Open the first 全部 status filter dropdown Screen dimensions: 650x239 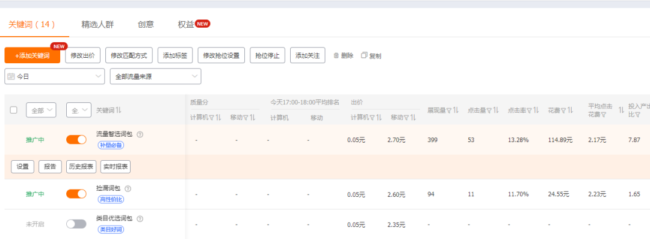coord(41,110)
